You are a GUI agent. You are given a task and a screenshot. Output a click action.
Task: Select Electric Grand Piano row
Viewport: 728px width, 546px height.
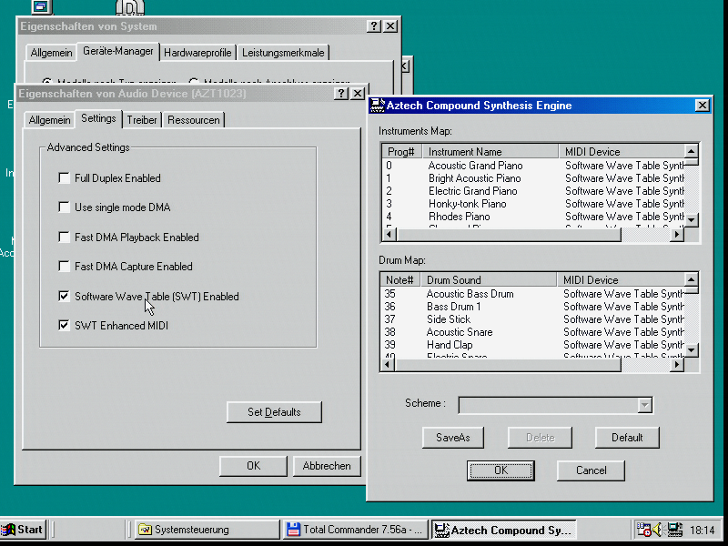pyautogui.click(x=533, y=191)
